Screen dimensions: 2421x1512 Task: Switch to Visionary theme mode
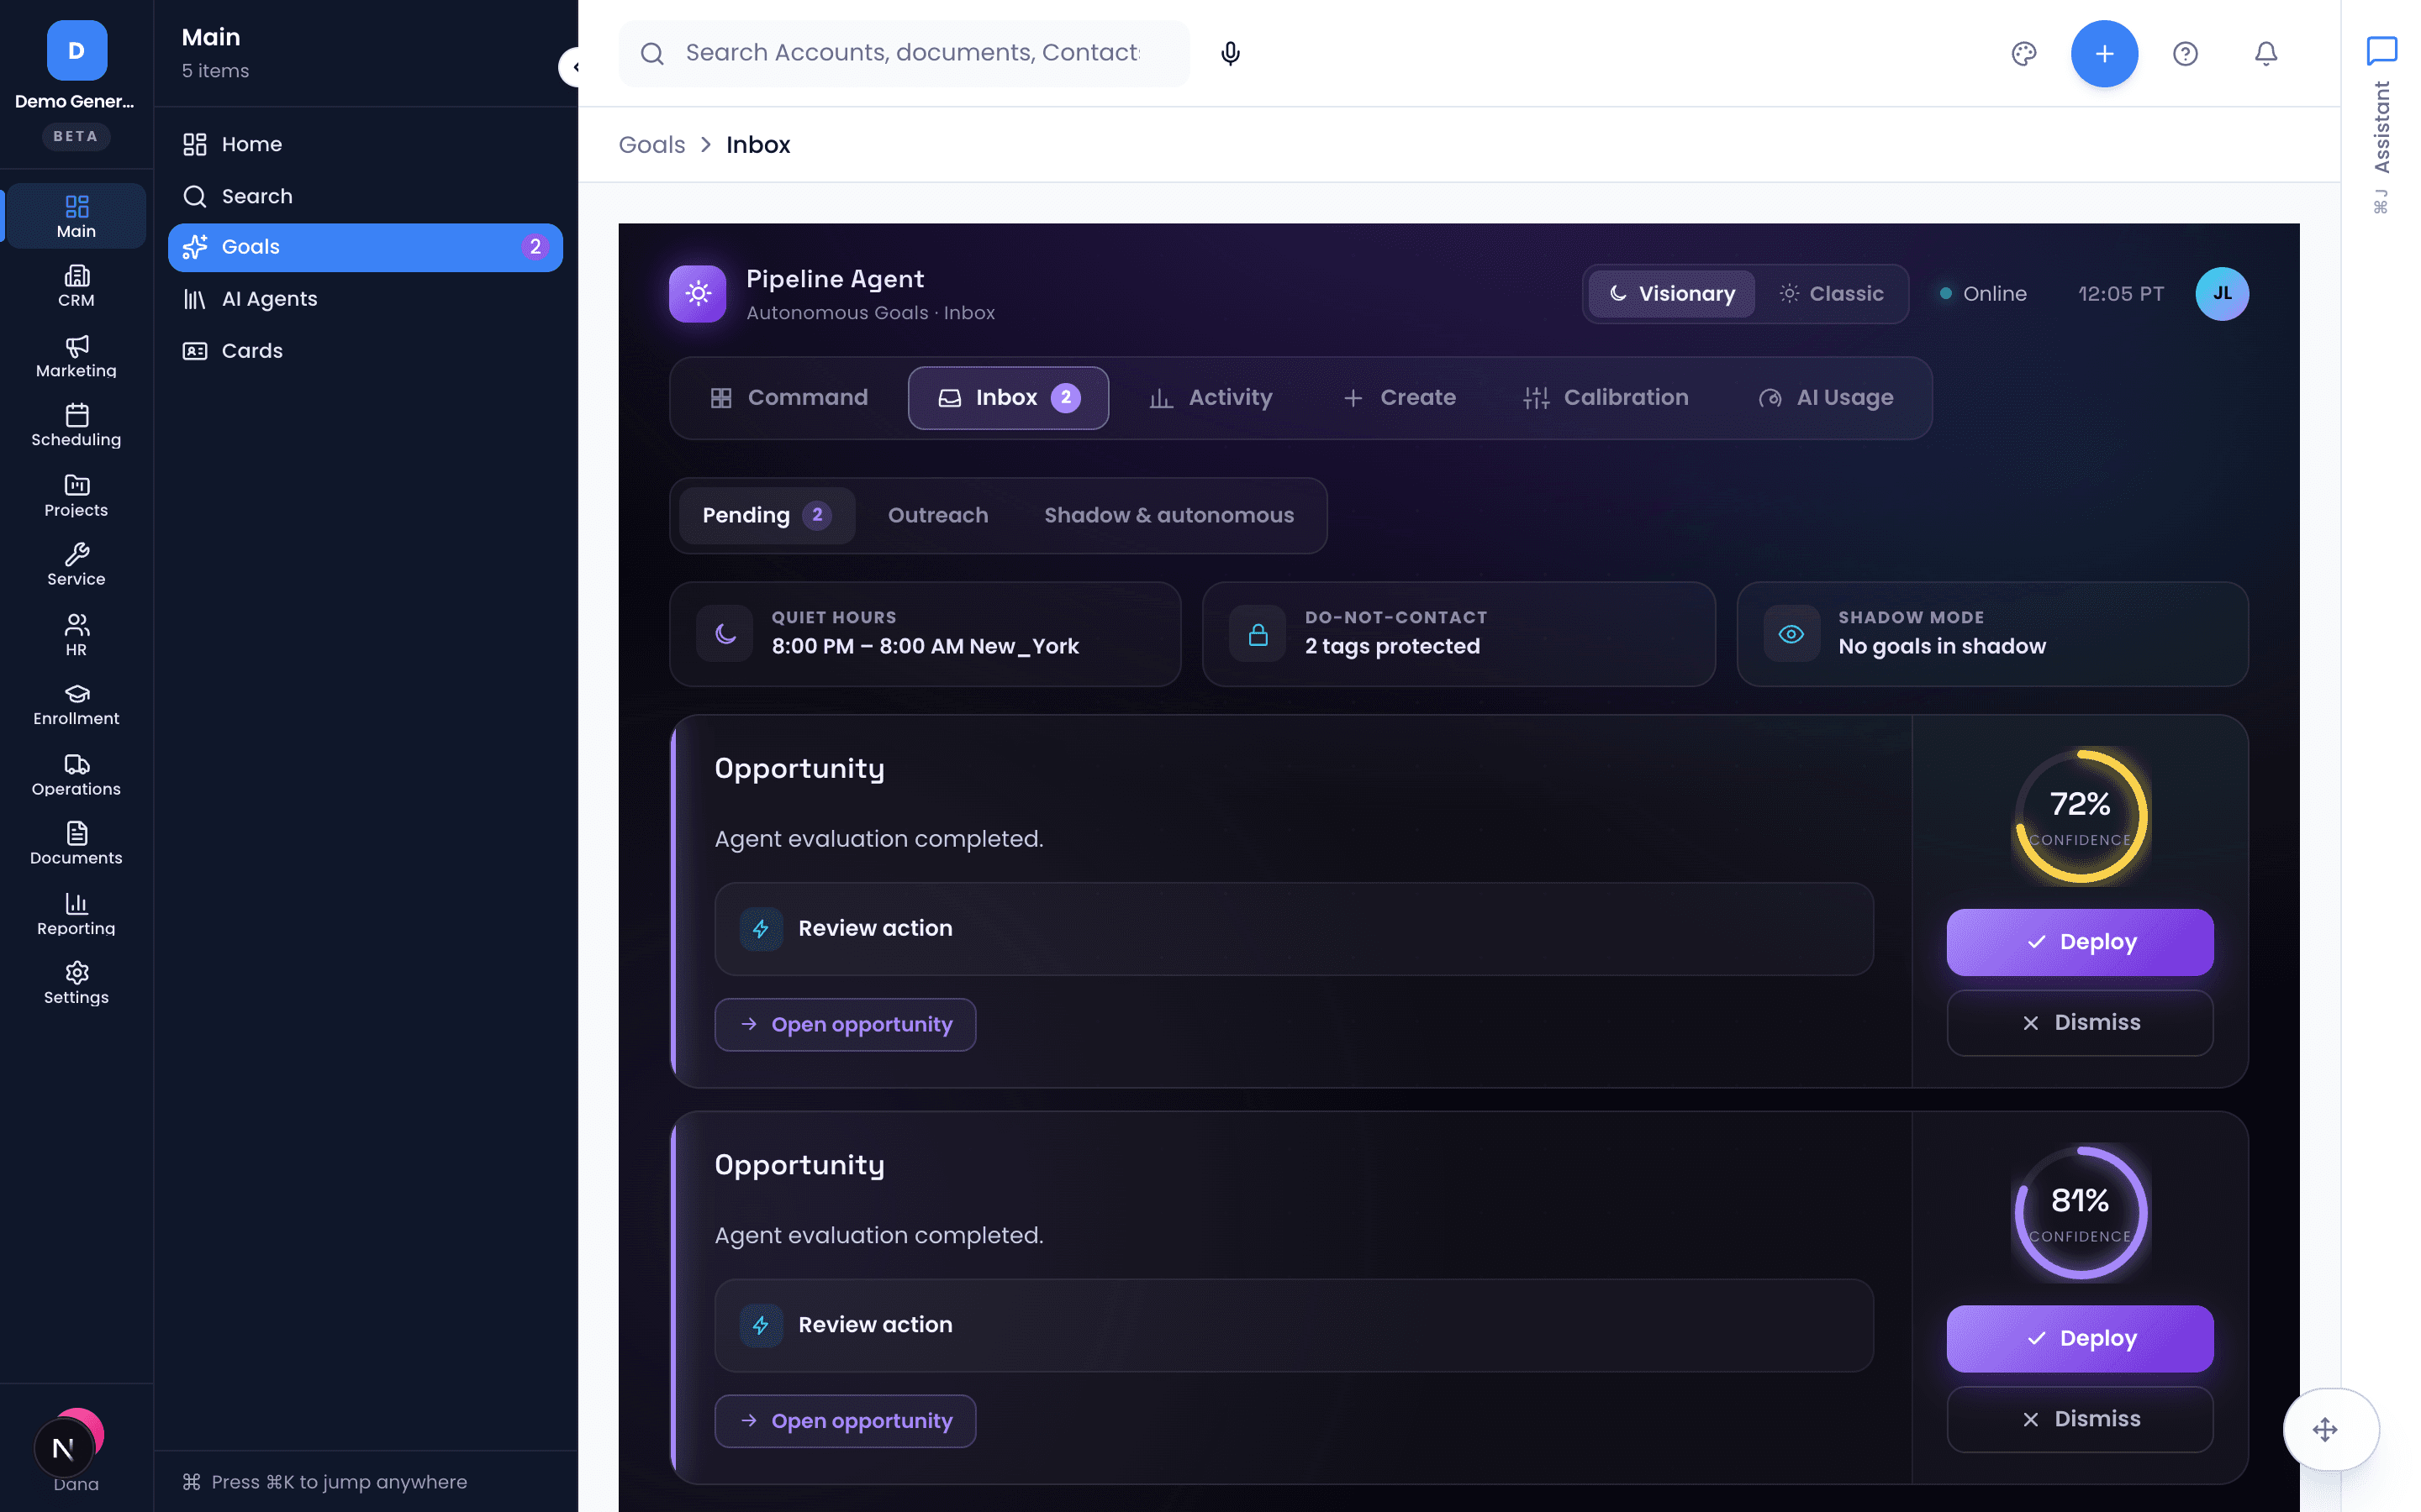pos(1672,294)
